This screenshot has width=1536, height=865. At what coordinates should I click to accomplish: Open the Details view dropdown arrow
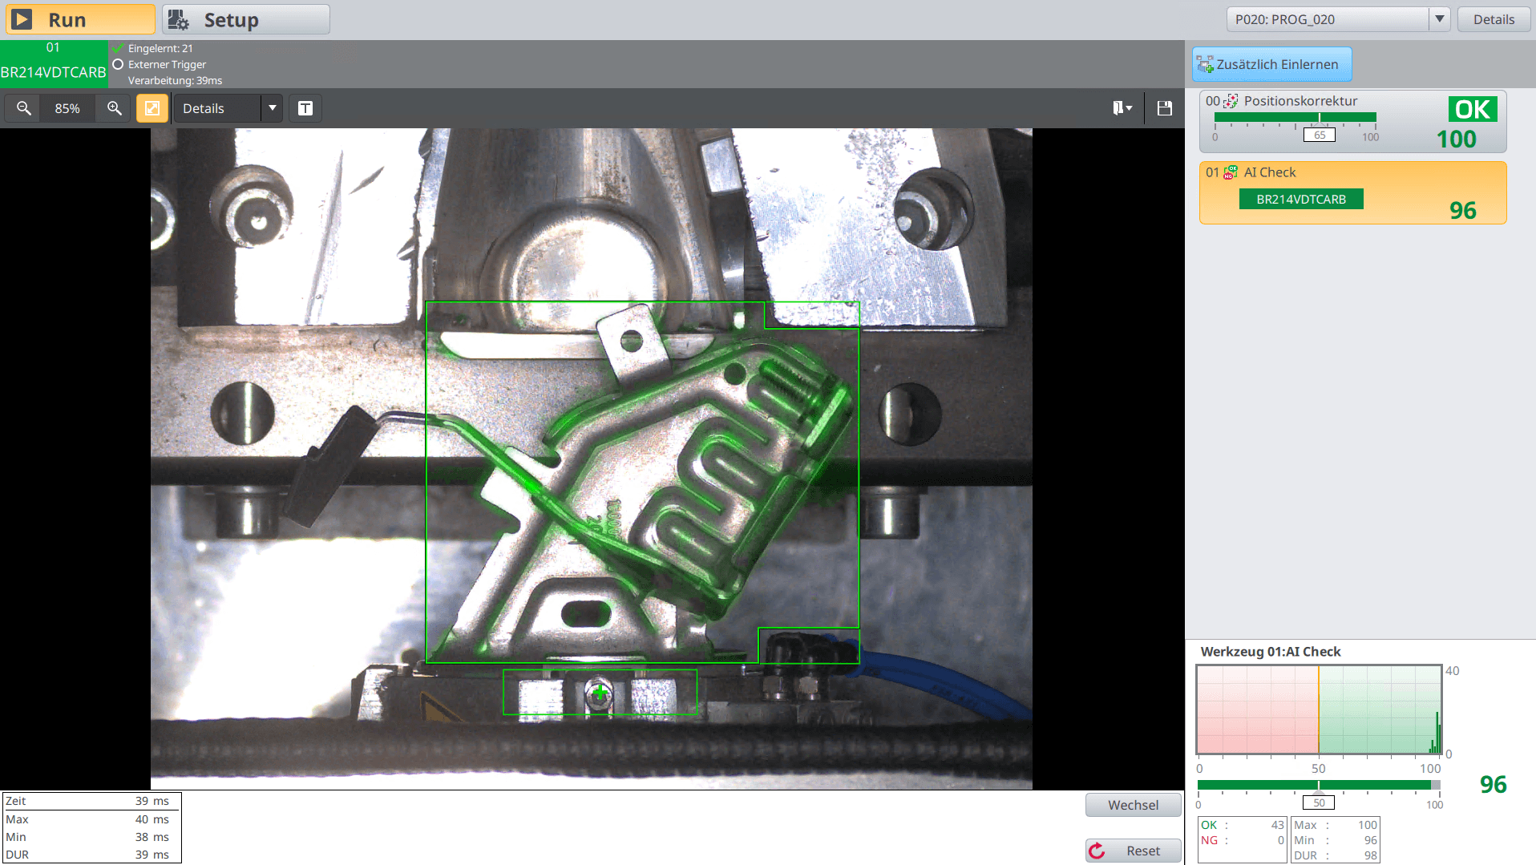point(273,108)
